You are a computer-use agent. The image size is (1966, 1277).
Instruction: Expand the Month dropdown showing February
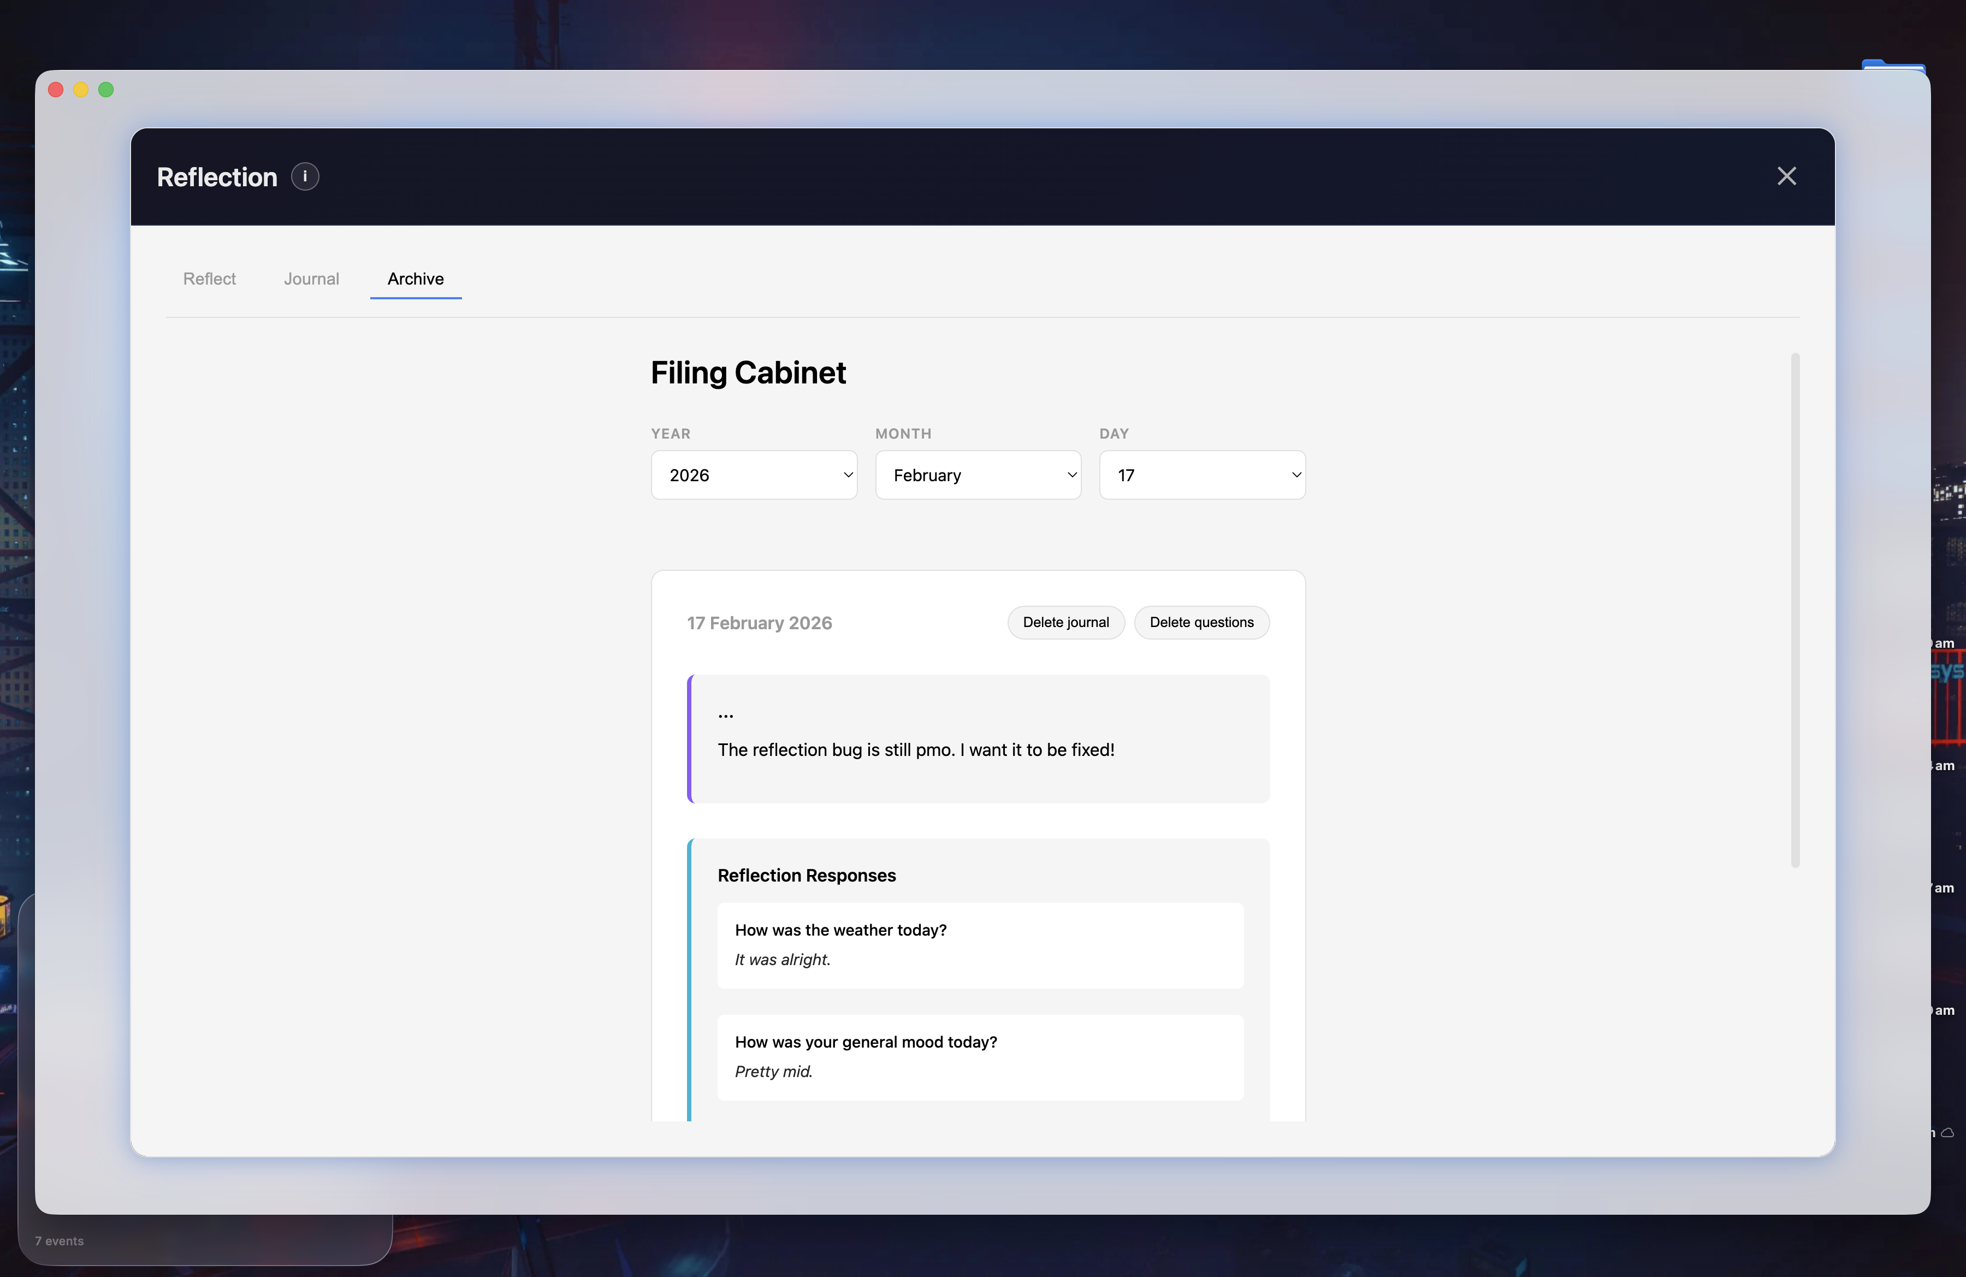pos(977,475)
